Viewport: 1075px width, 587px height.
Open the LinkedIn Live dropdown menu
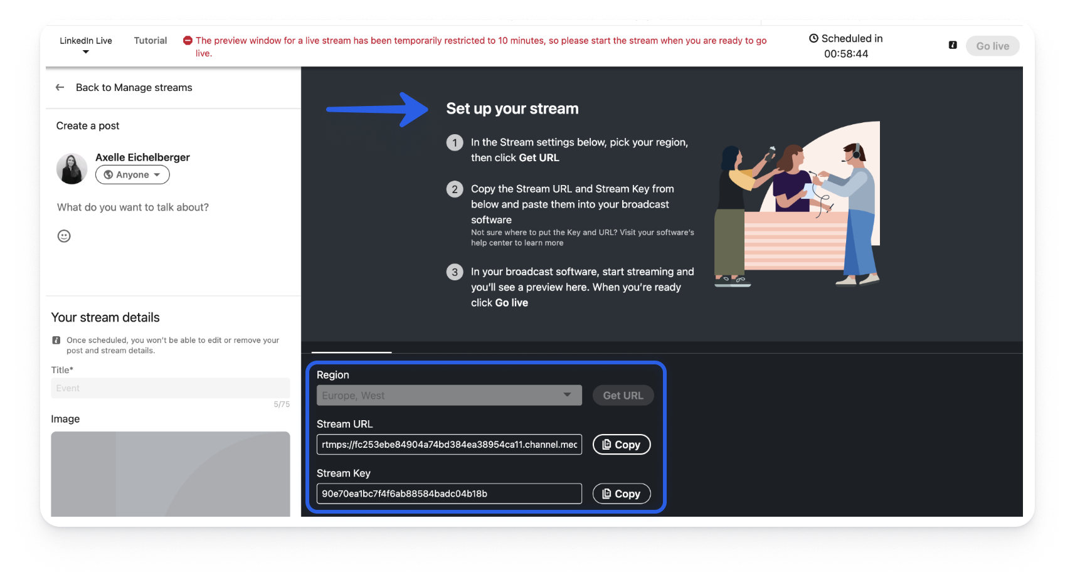click(86, 45)
